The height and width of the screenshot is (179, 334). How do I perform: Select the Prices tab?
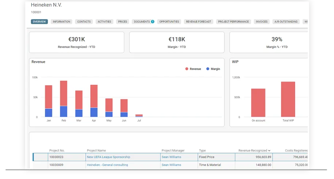click(123, 22)
